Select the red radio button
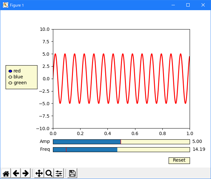 [x=10, y=71]
